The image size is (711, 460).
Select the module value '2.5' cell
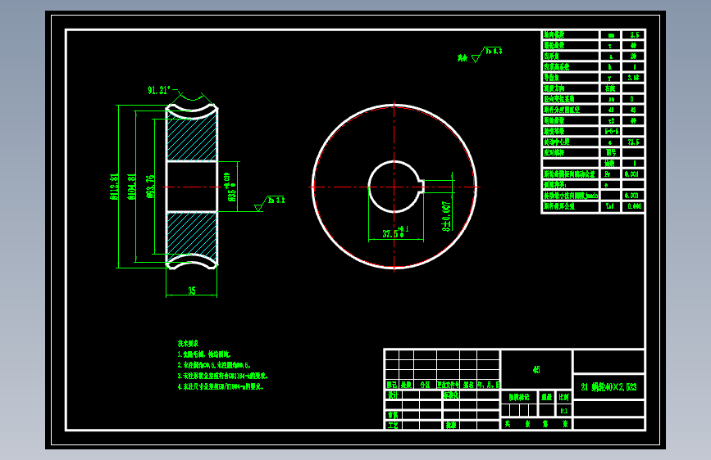click(634, 35)
